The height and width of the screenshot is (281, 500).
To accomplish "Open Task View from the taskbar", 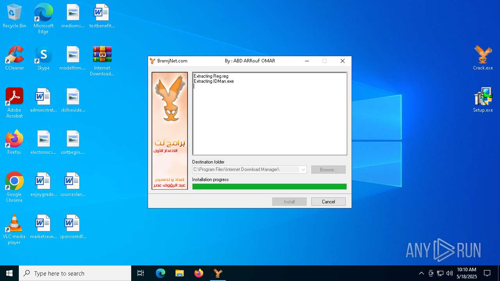I will click(141, 273).
